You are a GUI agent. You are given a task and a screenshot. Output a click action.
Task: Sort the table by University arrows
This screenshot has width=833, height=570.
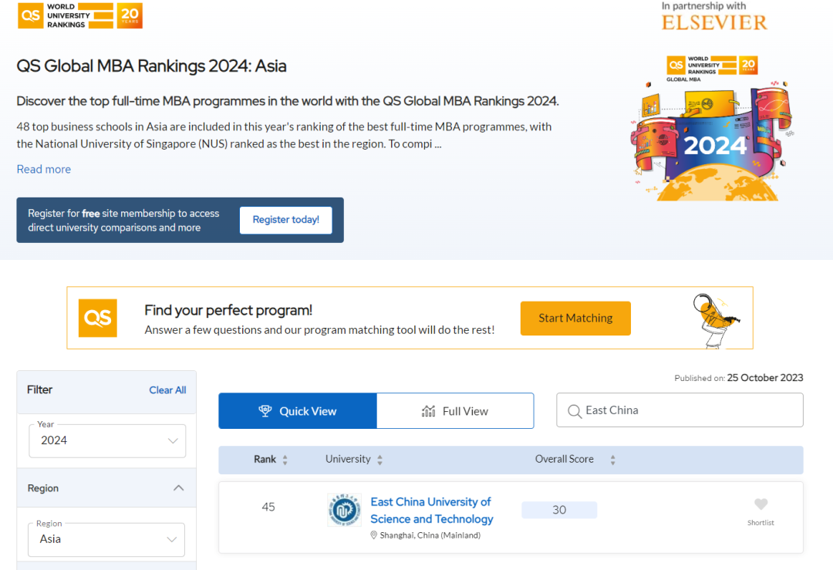(379, 460)
